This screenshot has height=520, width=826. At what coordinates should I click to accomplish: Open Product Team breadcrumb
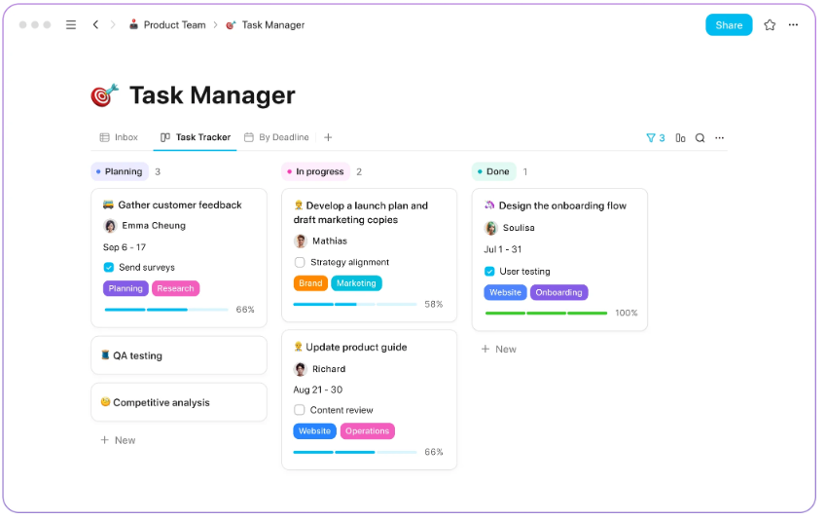click(x=167, y=24)
